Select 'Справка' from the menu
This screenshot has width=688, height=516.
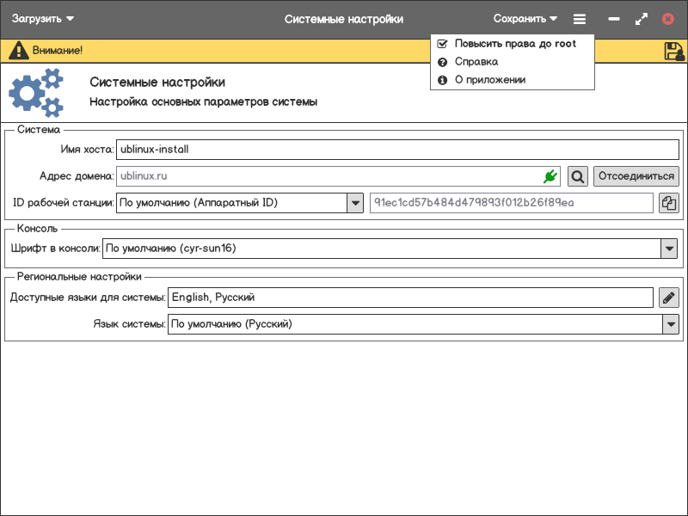tap(476, 62)
